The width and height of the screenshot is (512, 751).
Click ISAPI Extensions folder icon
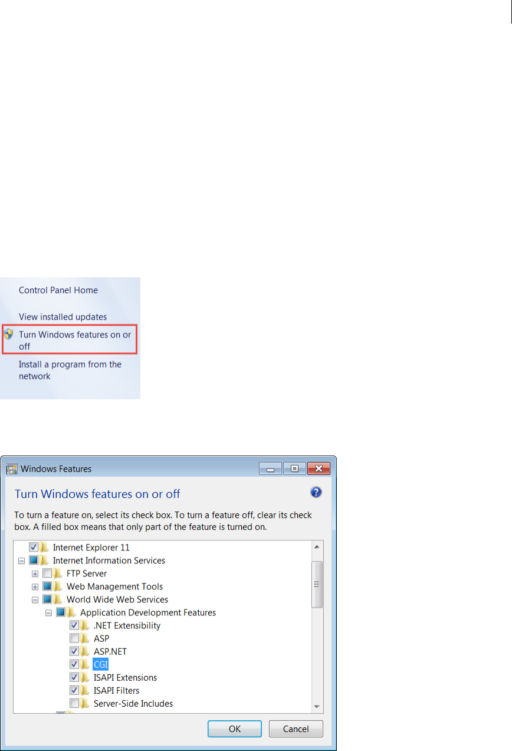85,677
